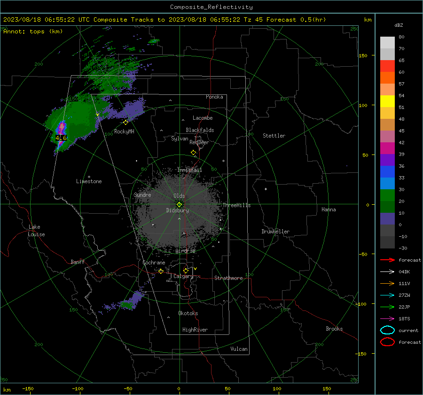Select the yellow diamond marker below RedDeer
This screenshot has height=395, width=423.
click(194, 153)
